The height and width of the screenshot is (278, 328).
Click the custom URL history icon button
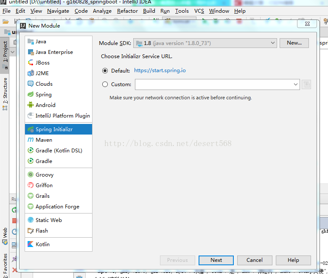tap(306, 84)
